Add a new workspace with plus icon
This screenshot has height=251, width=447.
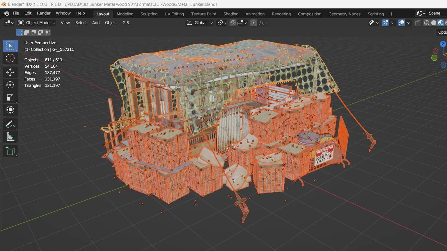391,14
